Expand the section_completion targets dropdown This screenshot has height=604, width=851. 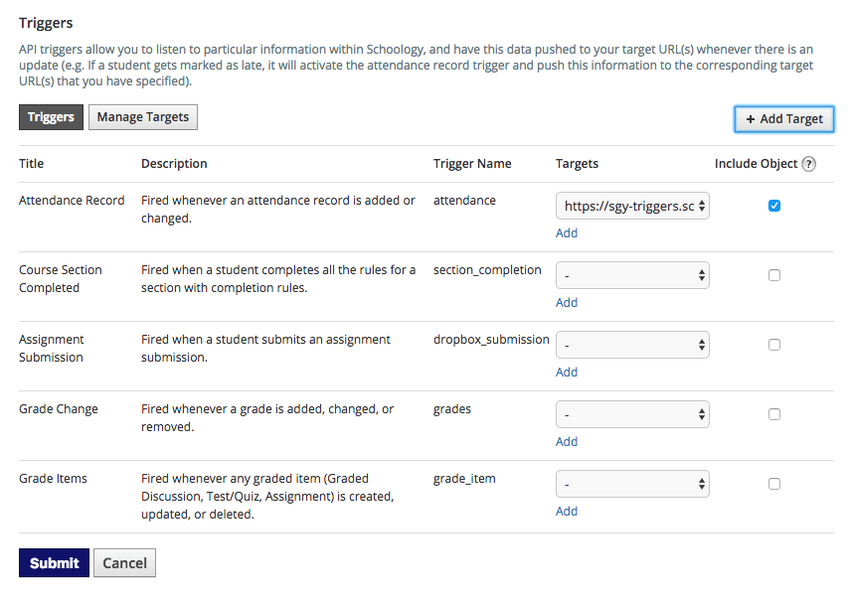(632, 275)
